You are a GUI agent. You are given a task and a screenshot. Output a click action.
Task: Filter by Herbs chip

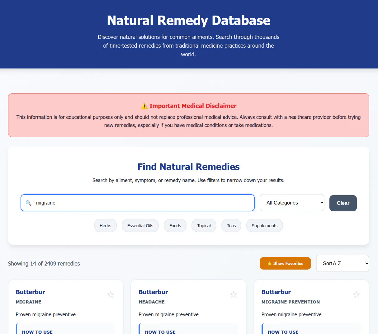click(105, 226)
